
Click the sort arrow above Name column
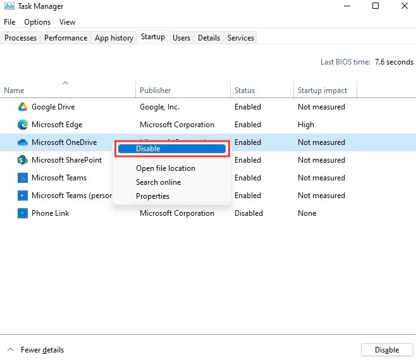pyautogui.click(x=65, y=83)
